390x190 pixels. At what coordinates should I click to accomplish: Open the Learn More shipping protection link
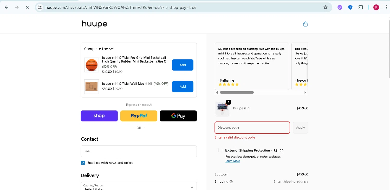(x=233, y=161)
